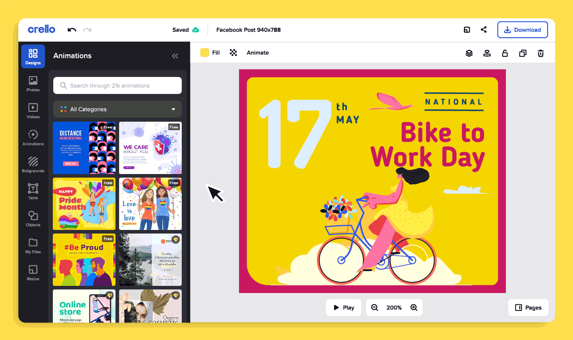
Task: Click the Animate button
Action: click(x=258, y=53)
